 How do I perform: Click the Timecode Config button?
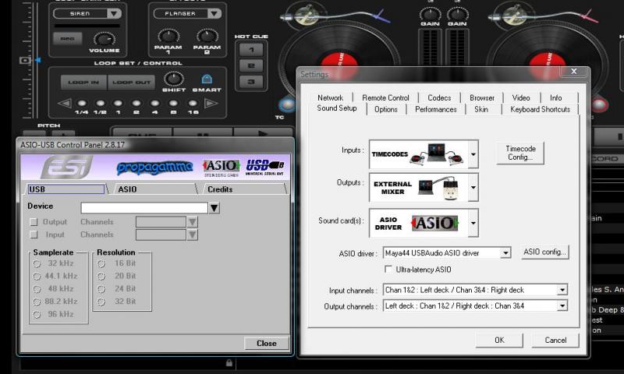pyautogui.click(x=519, y=153)
